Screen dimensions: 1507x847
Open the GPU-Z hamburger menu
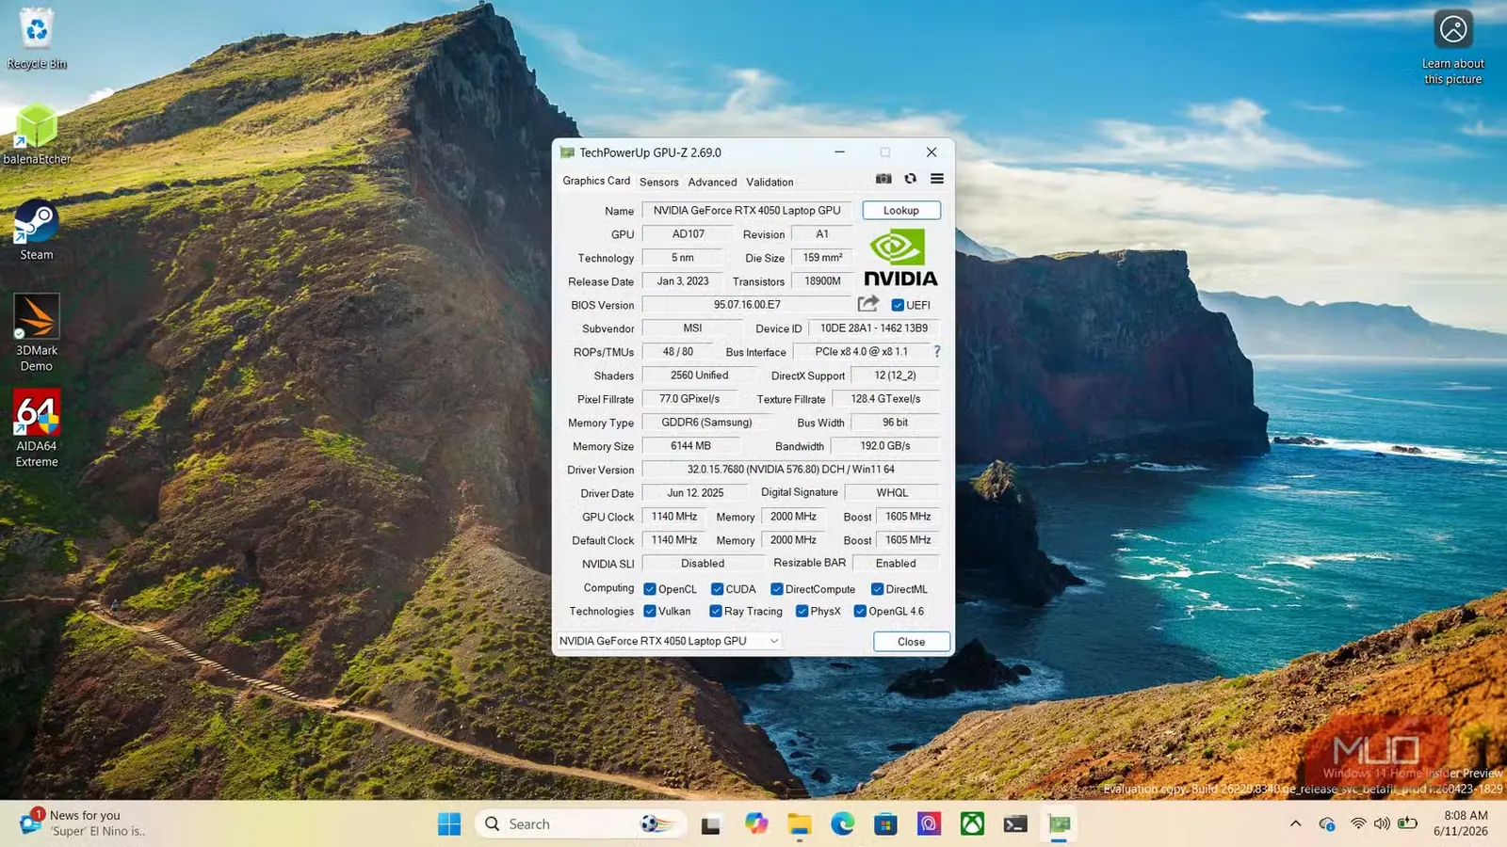pyautogui.click(x=937, y=179)
